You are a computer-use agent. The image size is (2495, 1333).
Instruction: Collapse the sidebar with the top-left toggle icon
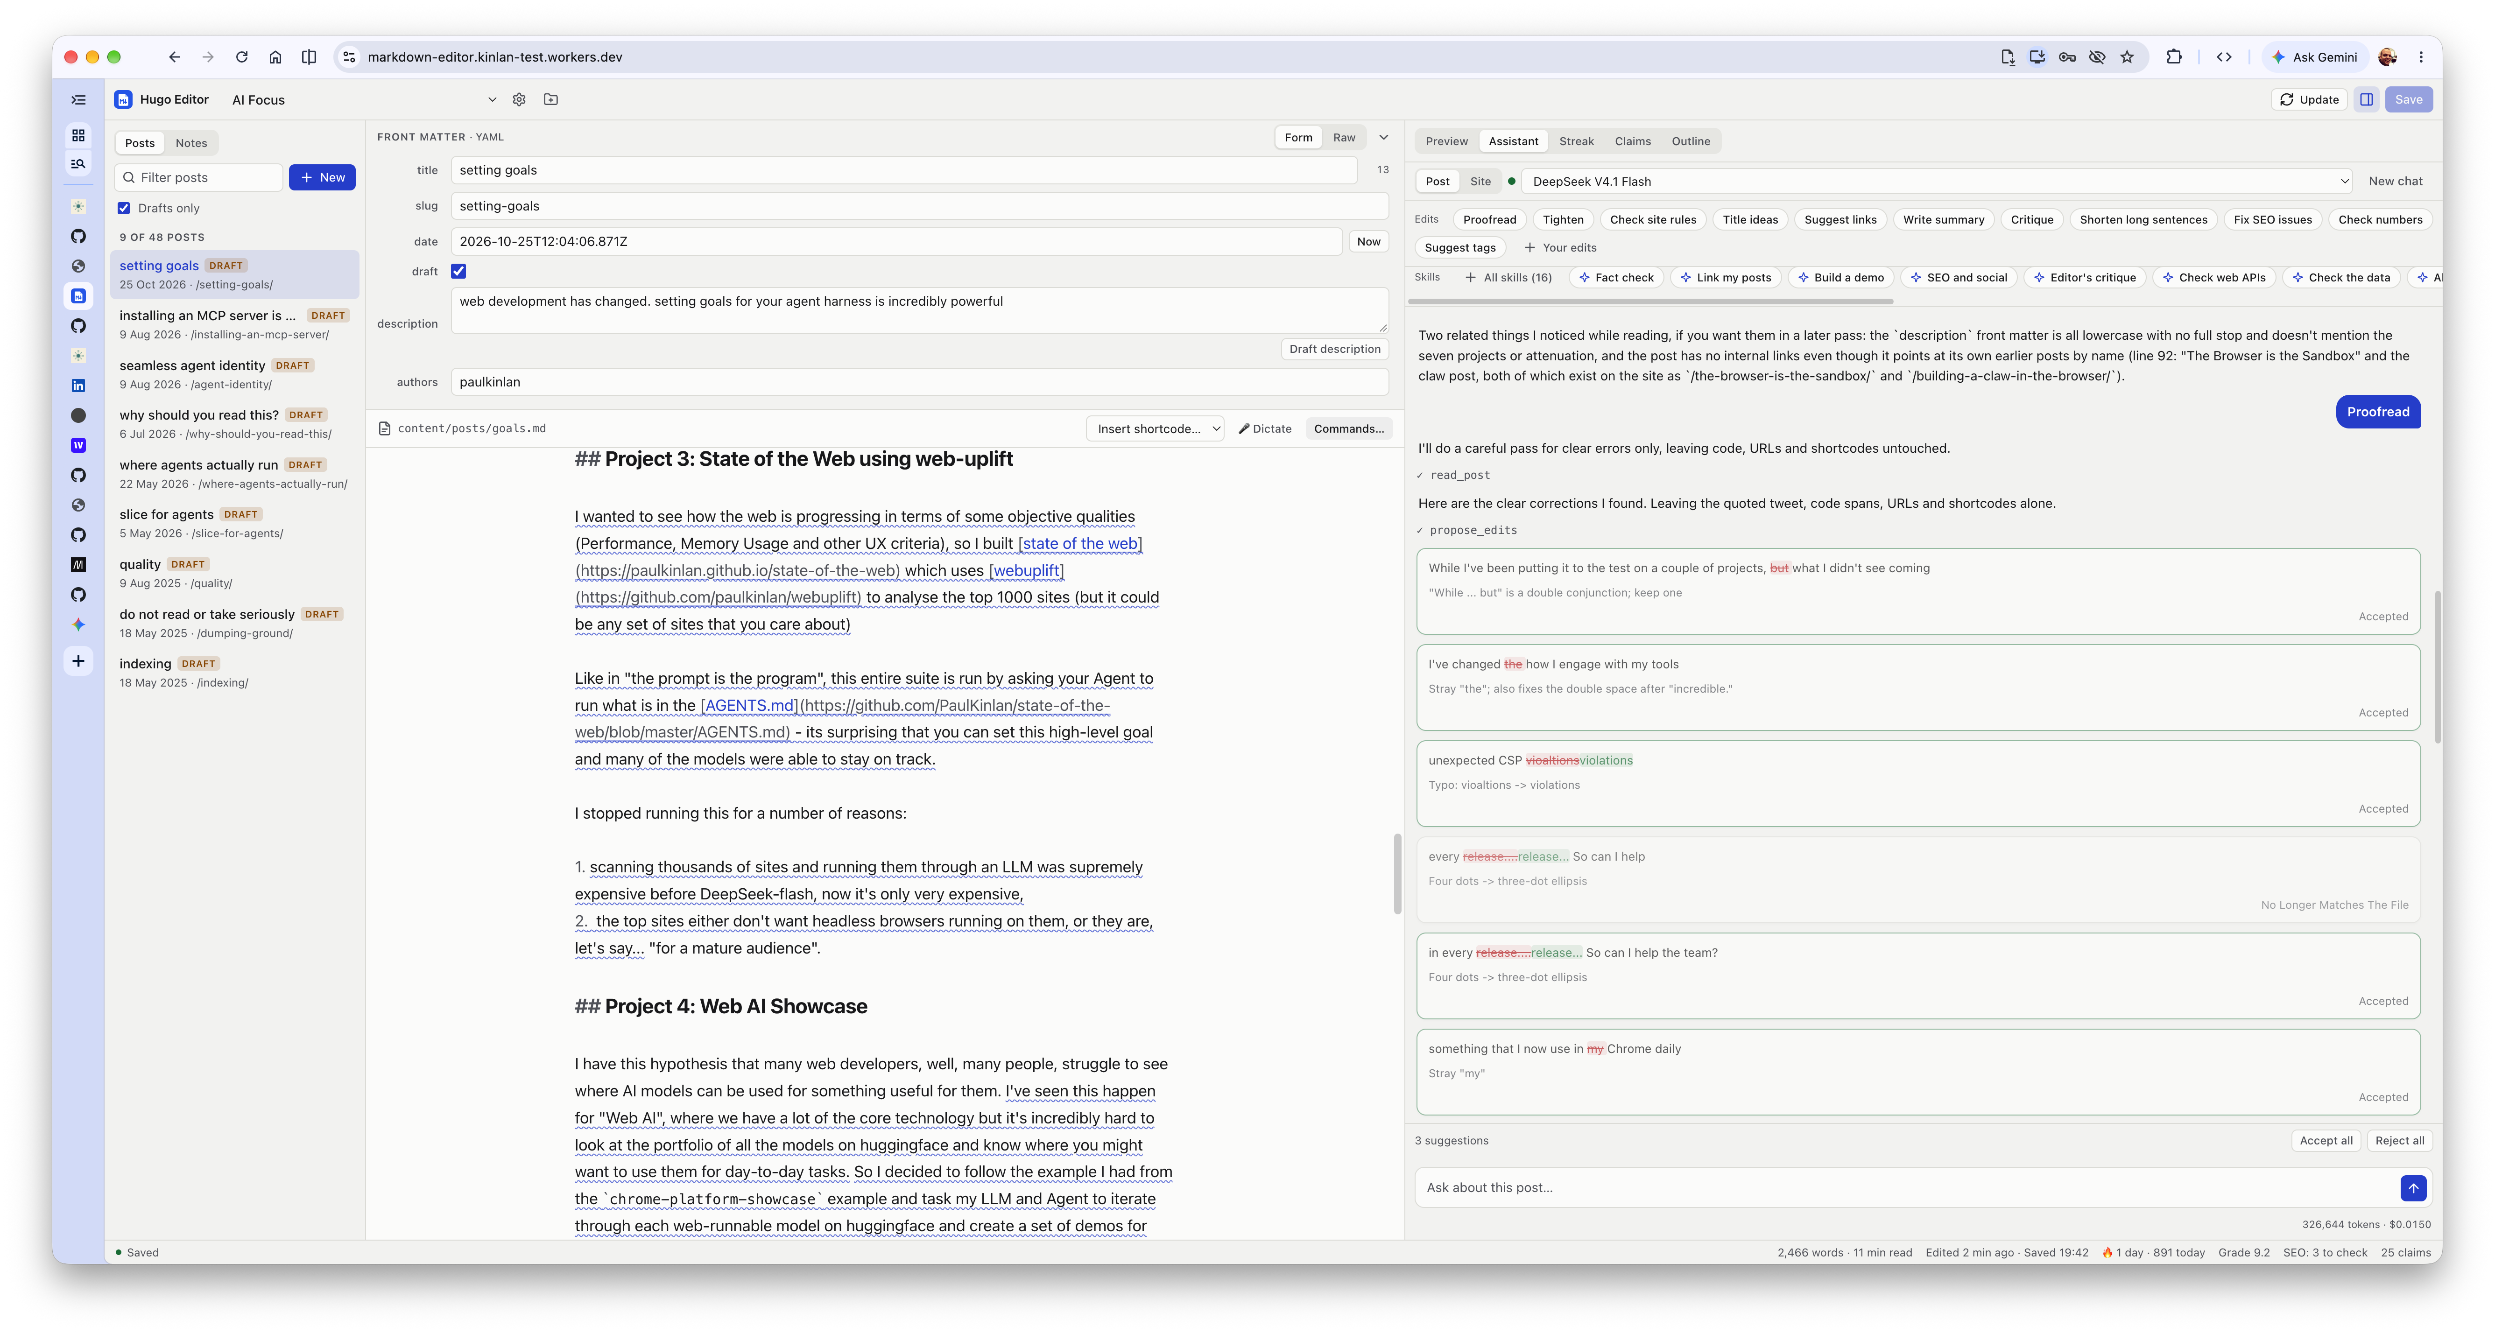(78, 100)
